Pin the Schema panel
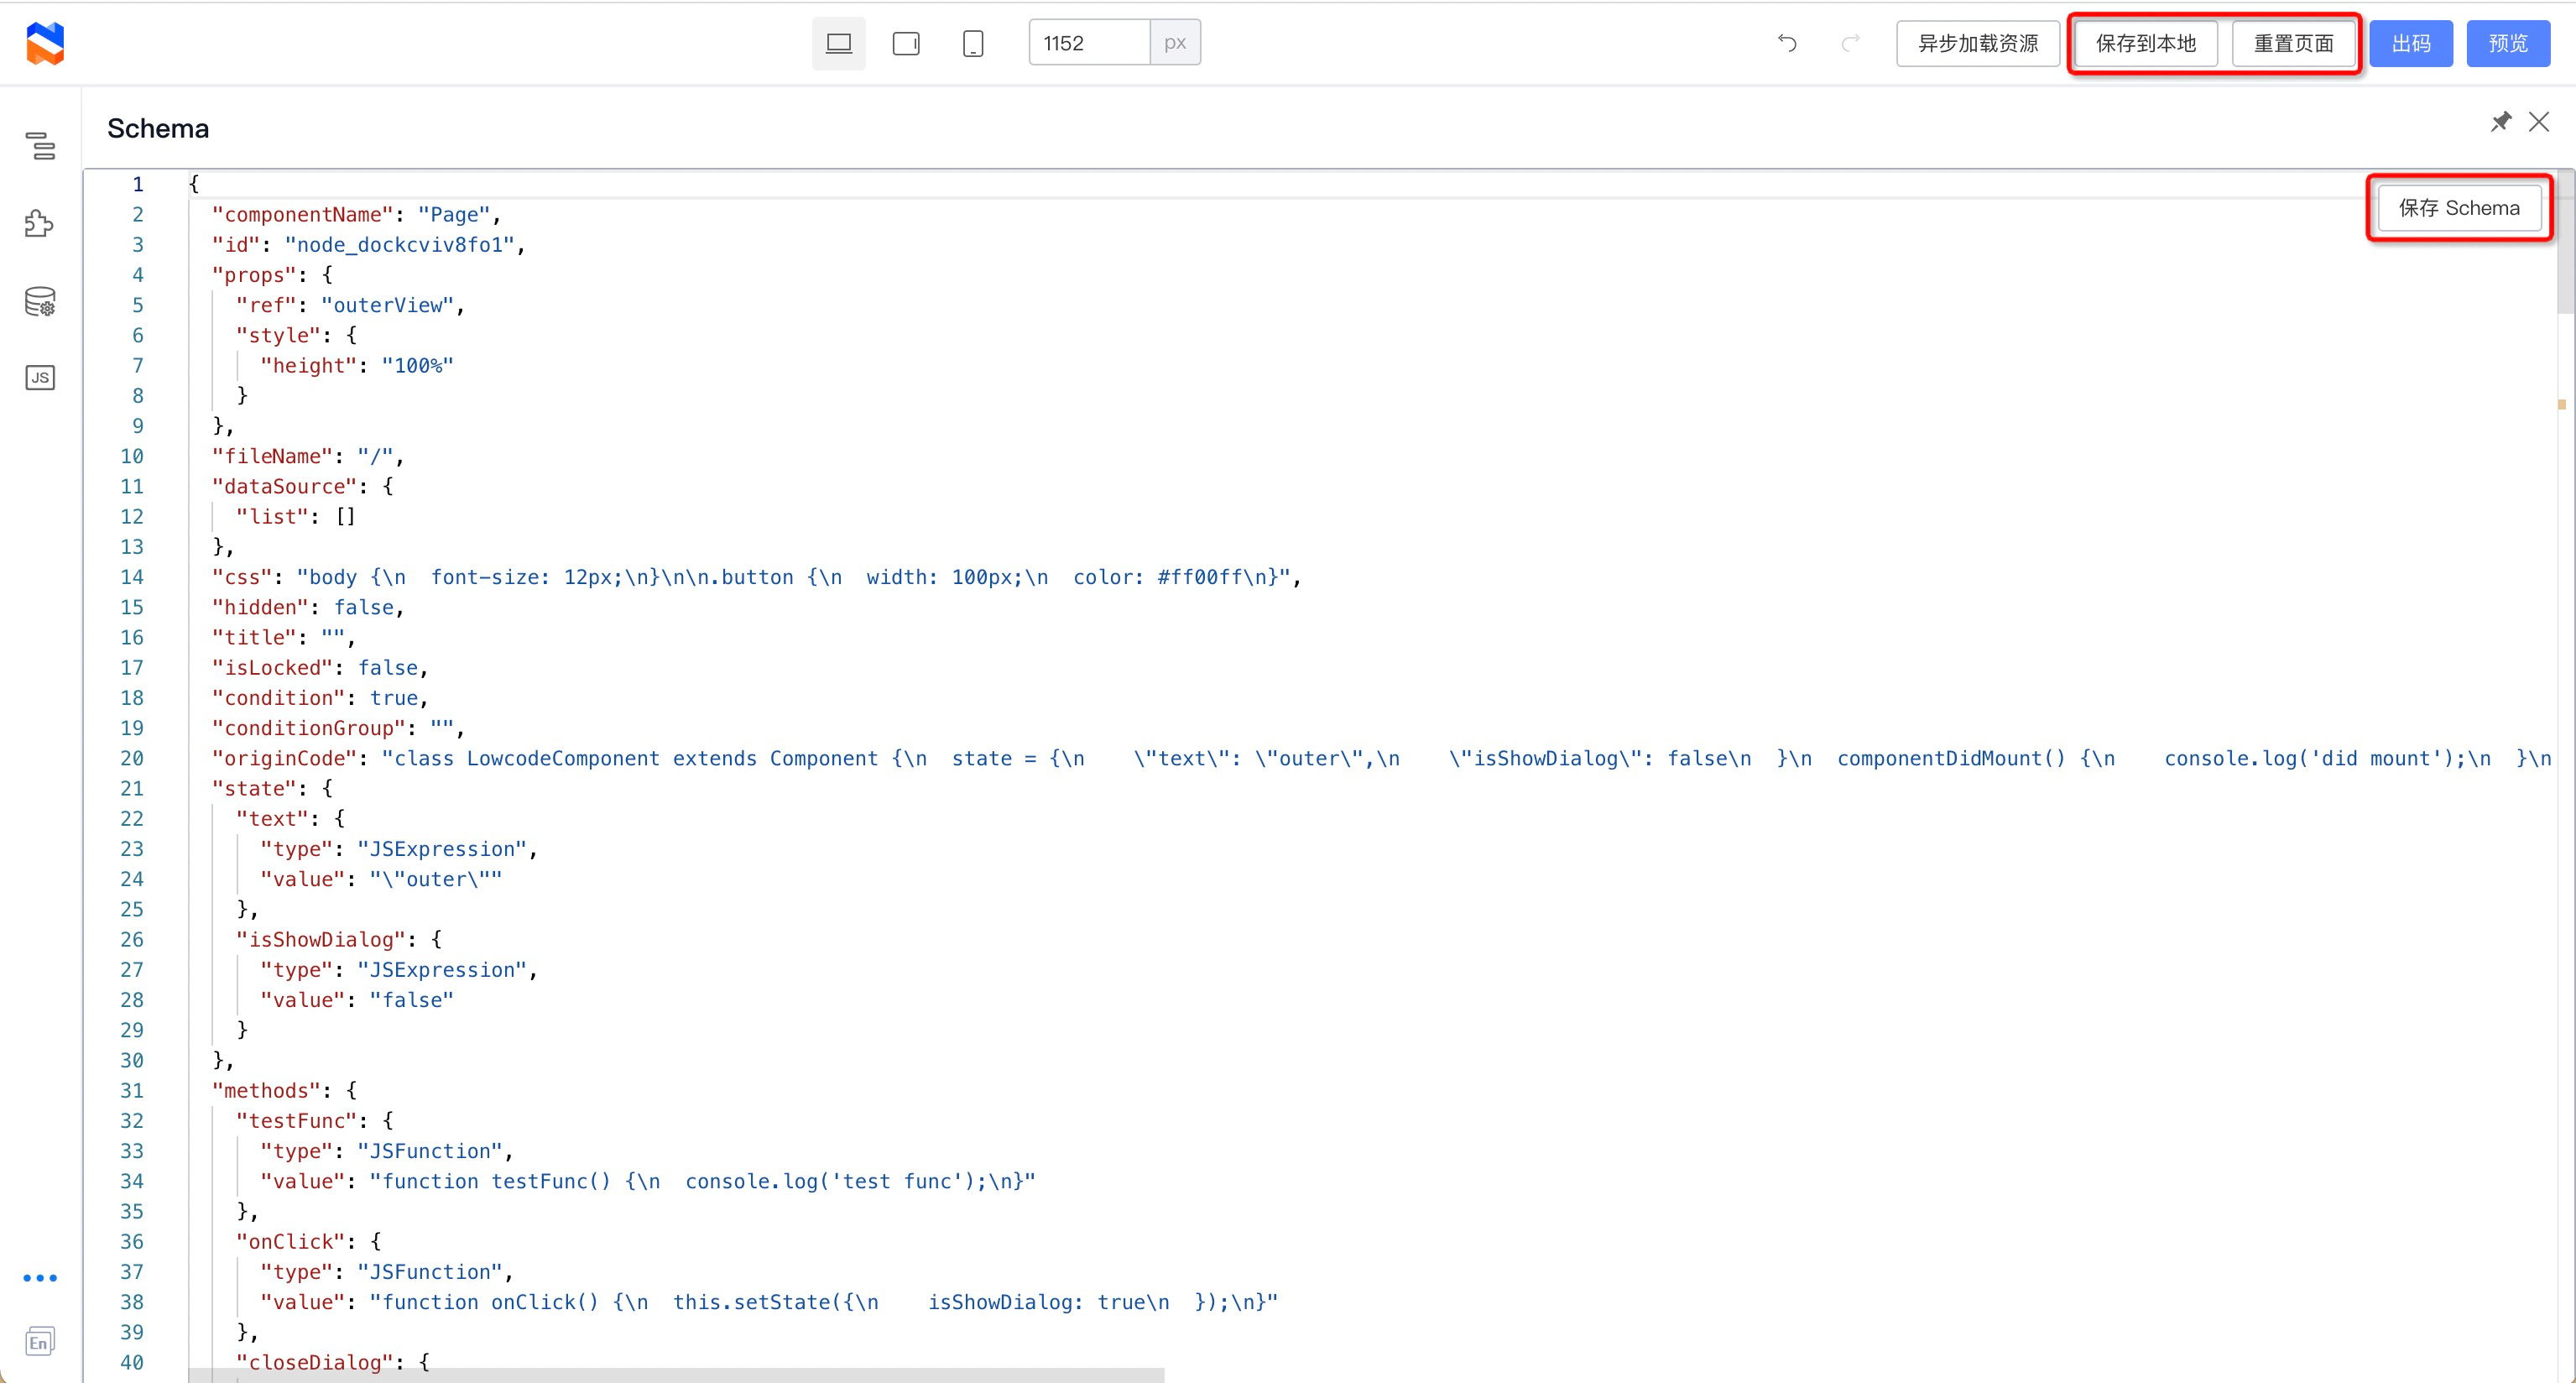This screenshot has width=2576, height=1383. point(2500,122)
